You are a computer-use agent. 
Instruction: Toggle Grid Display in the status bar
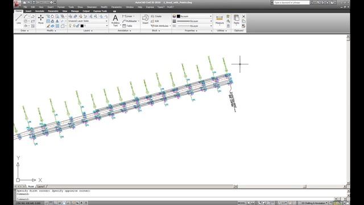tap(51, 203)
